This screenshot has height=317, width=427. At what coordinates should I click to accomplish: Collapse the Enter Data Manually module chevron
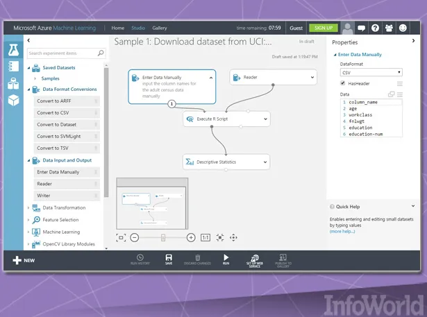point(211,78)
